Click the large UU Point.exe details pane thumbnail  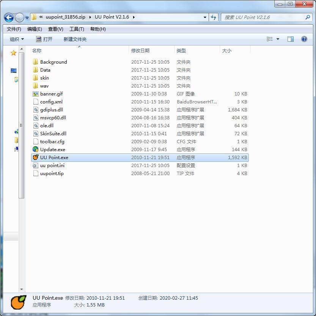(19, 302)
